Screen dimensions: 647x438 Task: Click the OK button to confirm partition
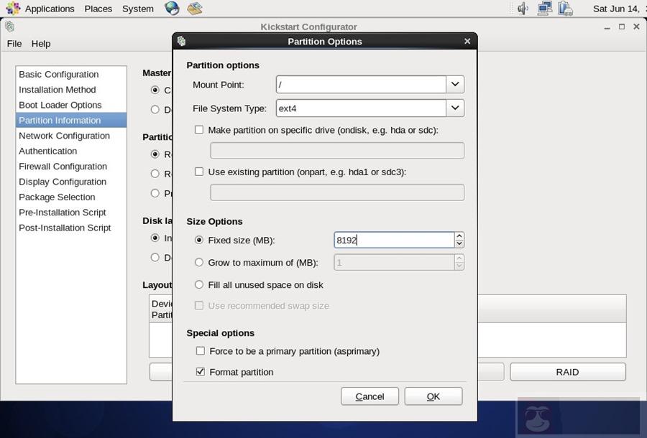click(x=433, y=396)
